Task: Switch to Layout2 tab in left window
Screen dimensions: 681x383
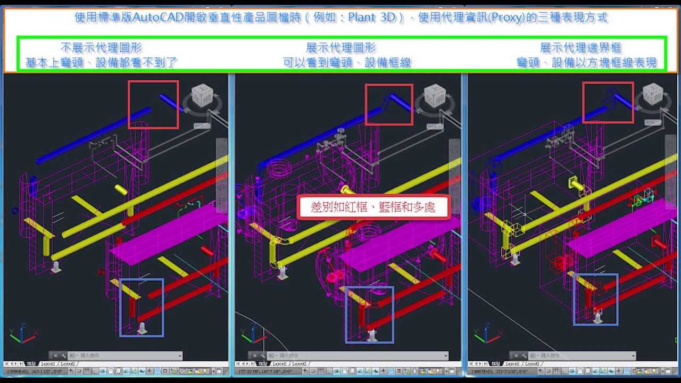Action: (68, 364)
